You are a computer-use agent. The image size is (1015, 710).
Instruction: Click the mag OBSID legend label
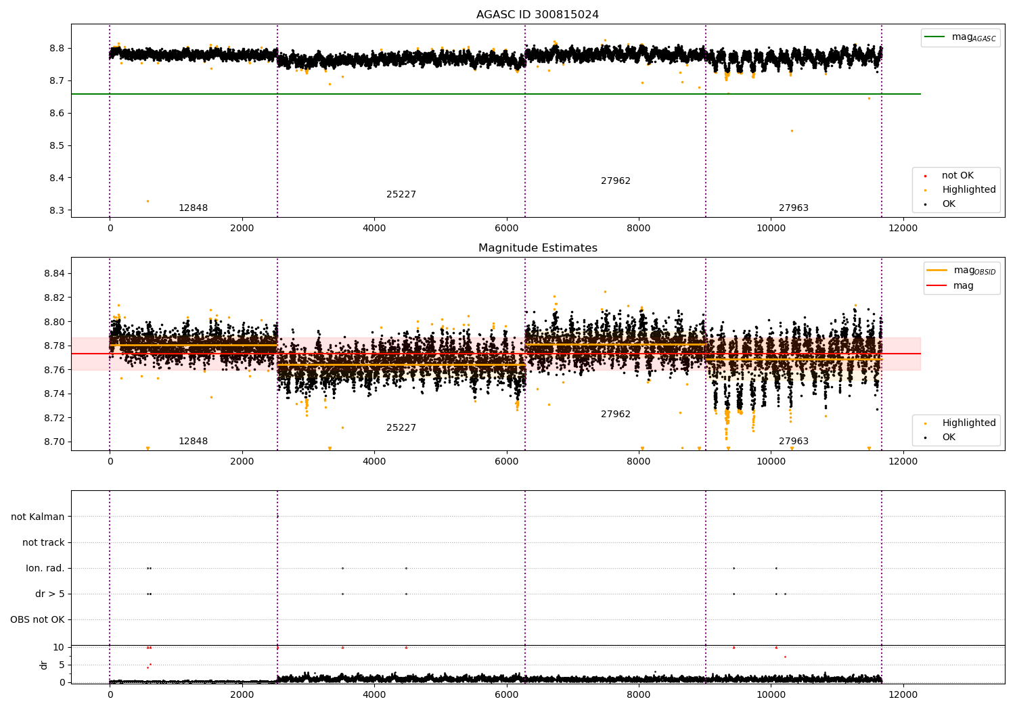[974, 270]
